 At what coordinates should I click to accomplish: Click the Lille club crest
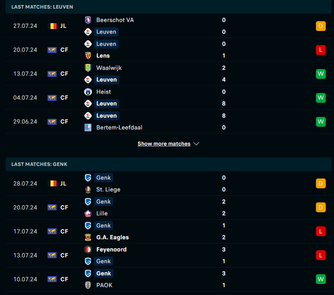[x=88, y=213]
